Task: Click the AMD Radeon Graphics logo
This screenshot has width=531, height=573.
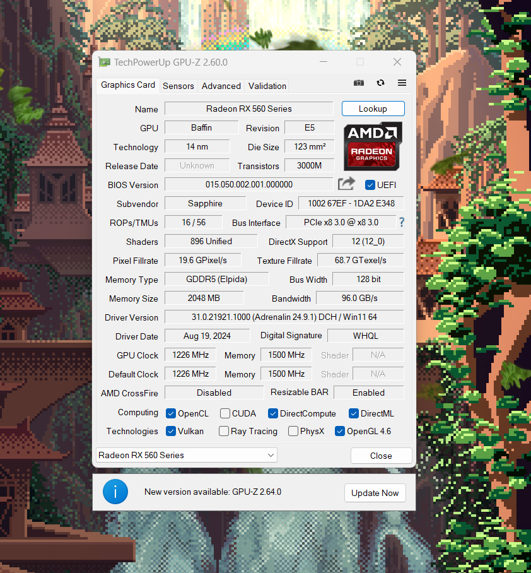Action: pos(373,146)
